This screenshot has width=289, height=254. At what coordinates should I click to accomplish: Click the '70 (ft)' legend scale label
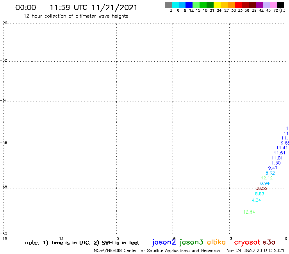[x=279, y=11]
